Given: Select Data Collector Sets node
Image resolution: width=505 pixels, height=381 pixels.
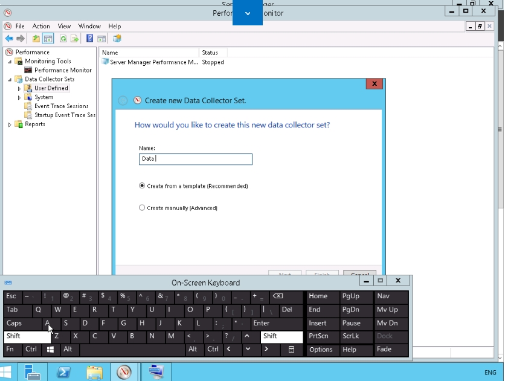Looking at the screenshot, I should pos(50,79).
